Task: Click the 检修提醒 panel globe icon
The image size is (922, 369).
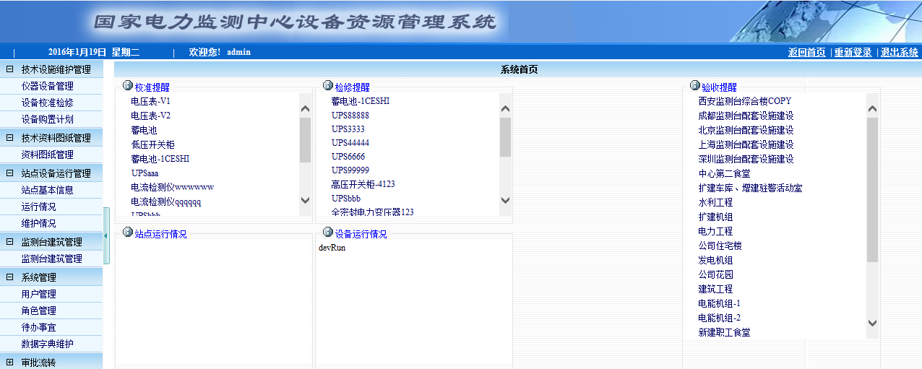Action: point(328,86)
